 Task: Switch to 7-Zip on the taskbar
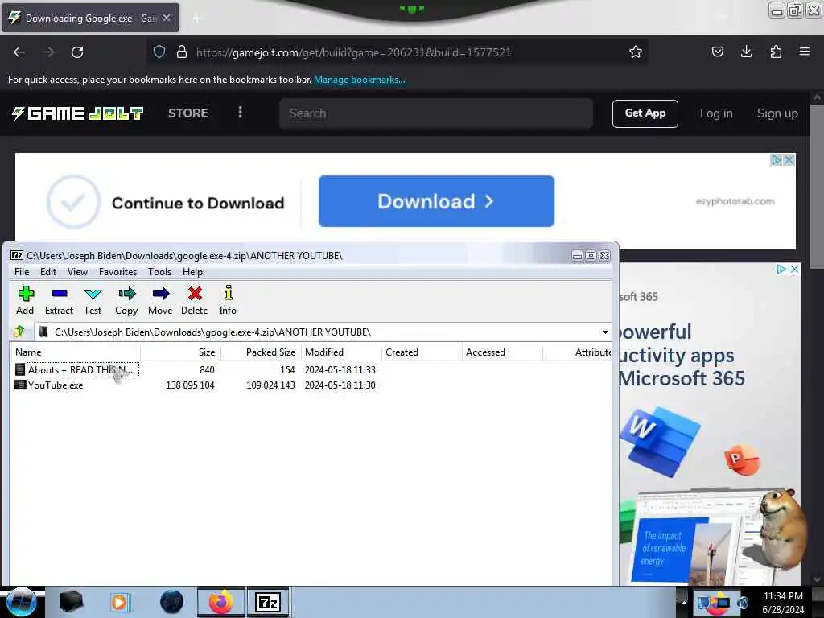(268, 602)
